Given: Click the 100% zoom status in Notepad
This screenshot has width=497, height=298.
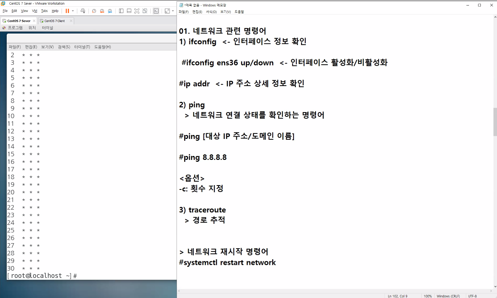Looking at the screenshot, I should [x=428, y=296].
